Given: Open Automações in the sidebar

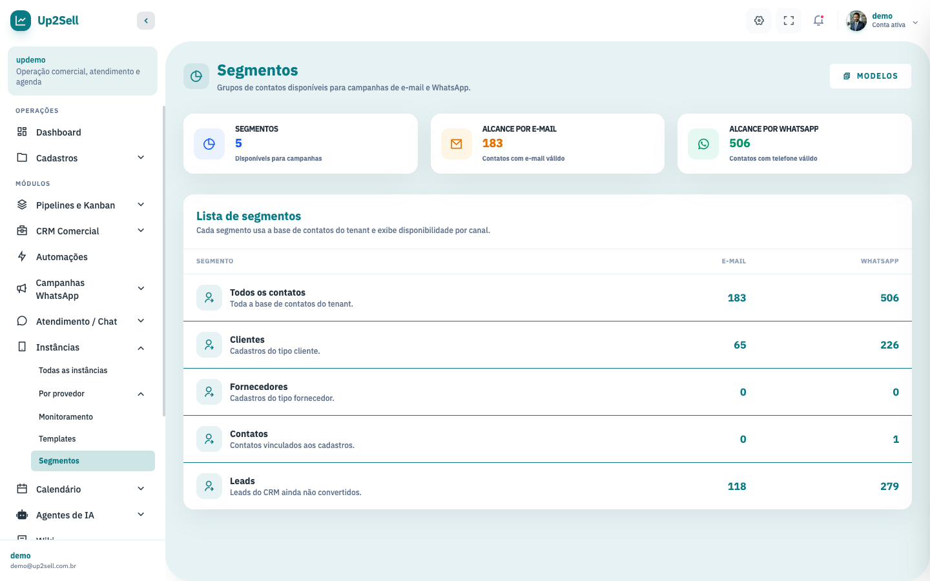Looking at the screenshot, I should (x=81, y=257).
